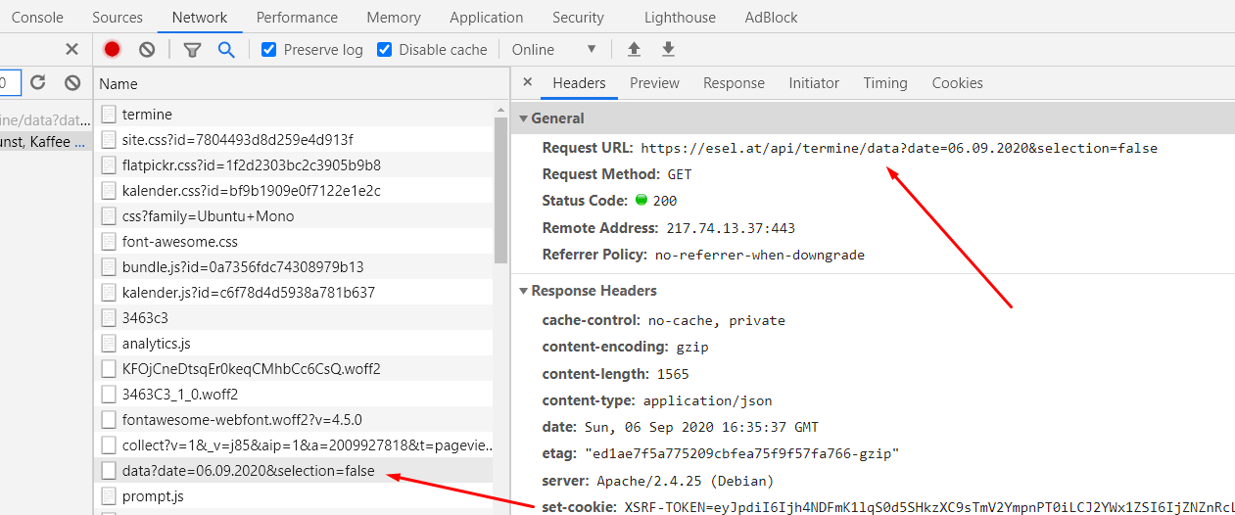Select the Headers detail tab
The height and width of the screenshot is (515, 1235).
[579, 83]
